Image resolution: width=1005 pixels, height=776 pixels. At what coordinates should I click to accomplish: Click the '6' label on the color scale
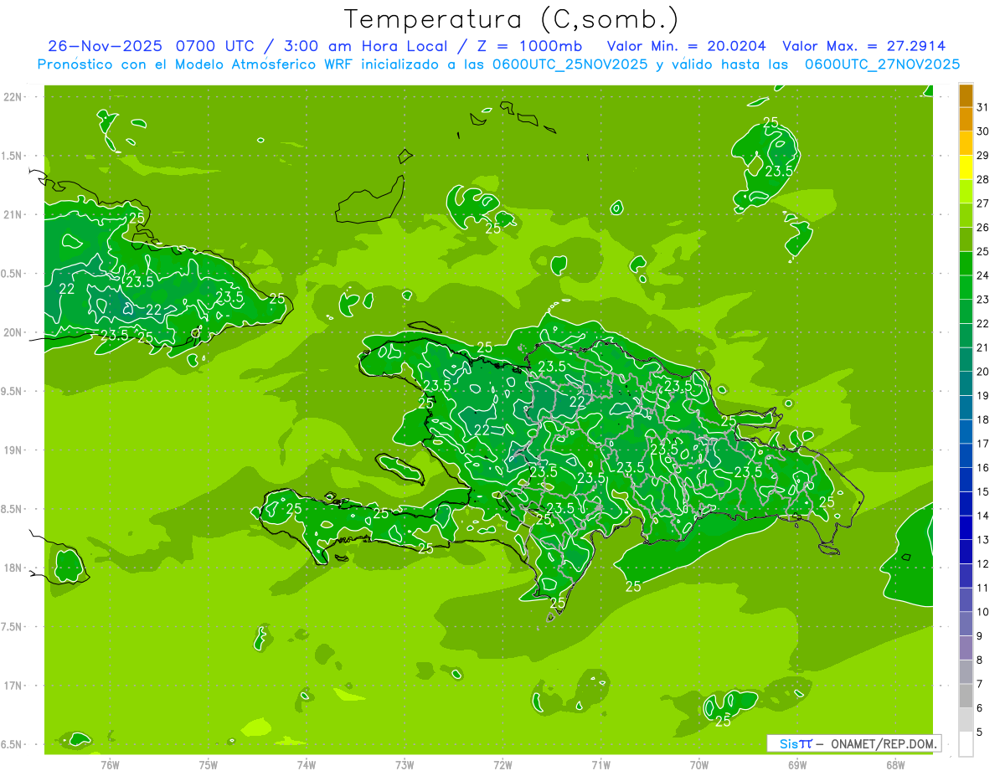(980, 708)
